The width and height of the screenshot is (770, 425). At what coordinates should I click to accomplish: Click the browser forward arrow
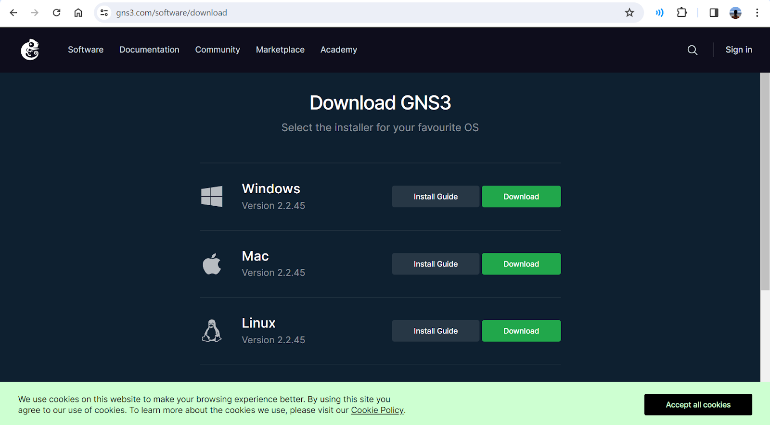(x=35, y=12)
